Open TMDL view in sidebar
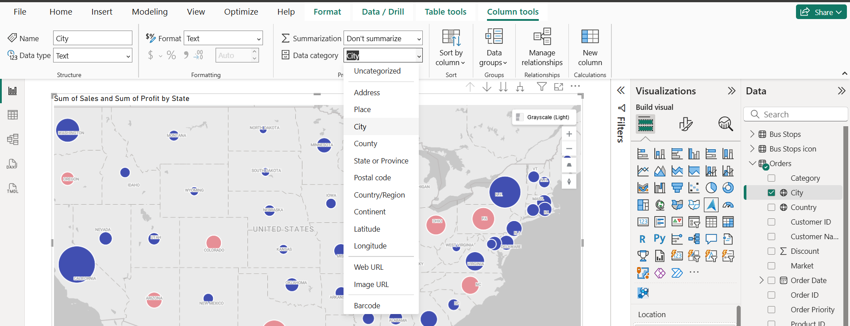The image size is (850, 326). pos(12,188)
